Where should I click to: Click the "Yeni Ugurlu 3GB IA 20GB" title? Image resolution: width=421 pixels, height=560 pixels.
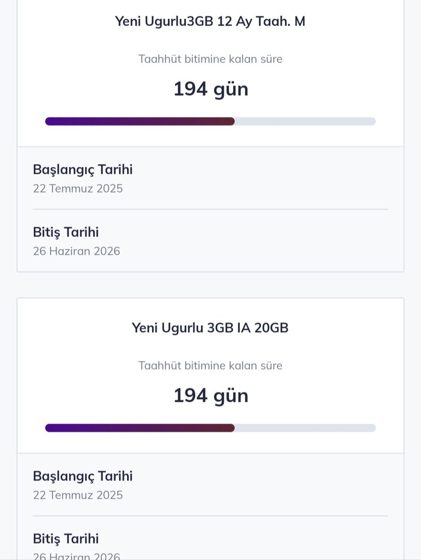[x=210, y=328]
